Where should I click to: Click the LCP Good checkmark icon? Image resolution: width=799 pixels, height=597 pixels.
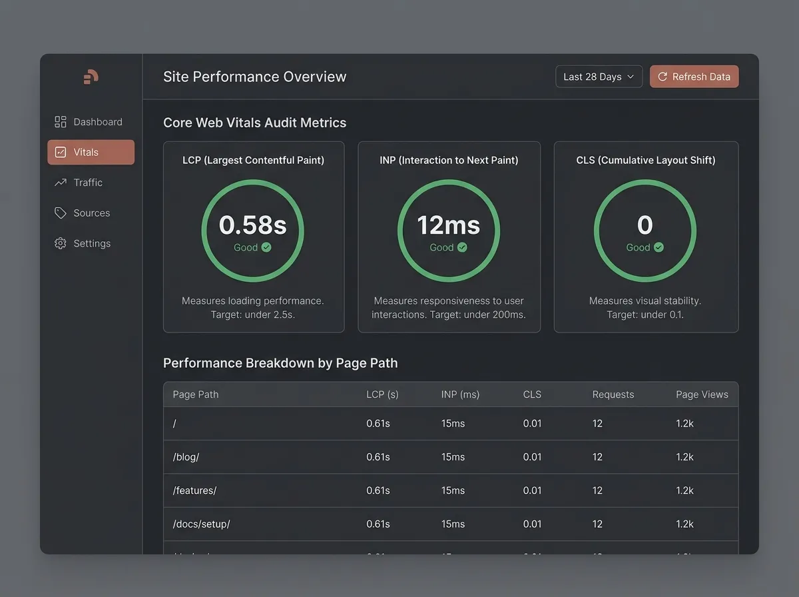266,247
